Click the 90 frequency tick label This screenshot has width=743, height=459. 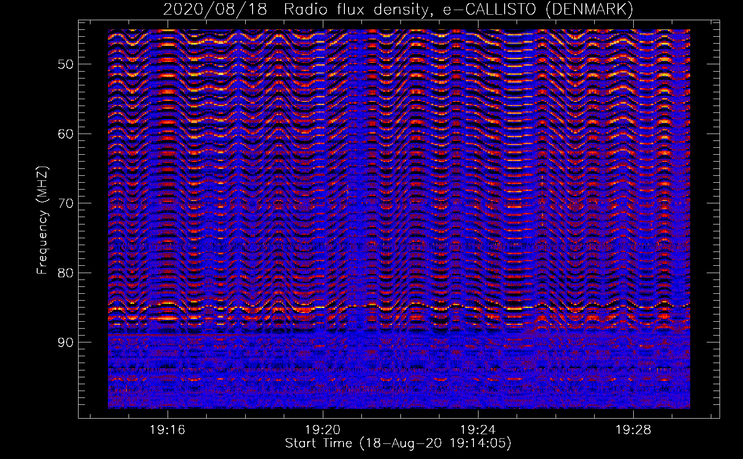(x=66, y=342)
